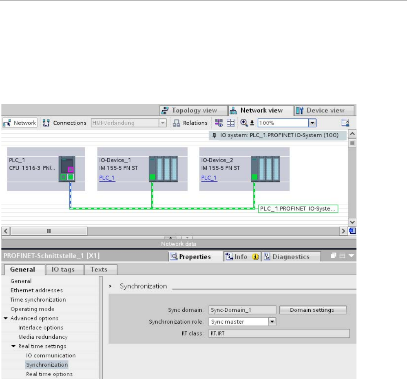Select Media redundancy in the tree
The image size is (407, 379).
click(x=43, y=337)
